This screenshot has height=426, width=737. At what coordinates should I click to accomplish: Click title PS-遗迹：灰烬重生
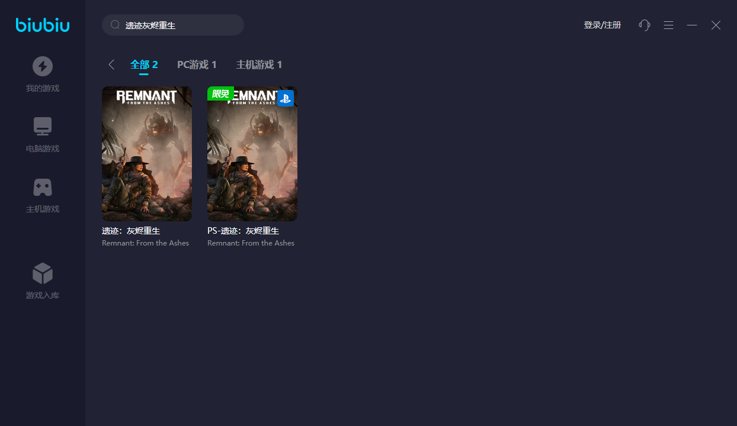click(243, 231)
